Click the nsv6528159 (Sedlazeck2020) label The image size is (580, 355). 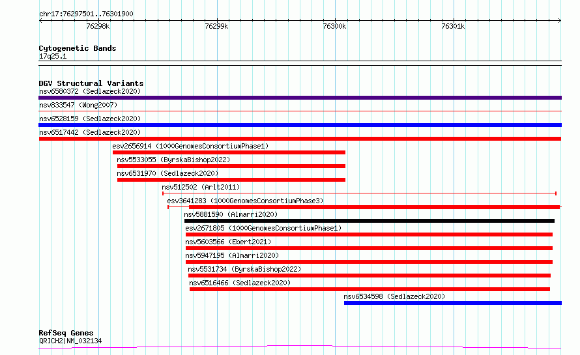[90, 119]
